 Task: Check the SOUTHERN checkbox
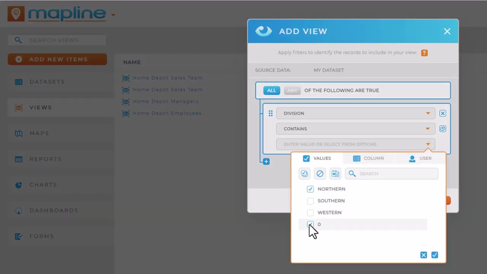pyautogui.click(x=310, y=201)
